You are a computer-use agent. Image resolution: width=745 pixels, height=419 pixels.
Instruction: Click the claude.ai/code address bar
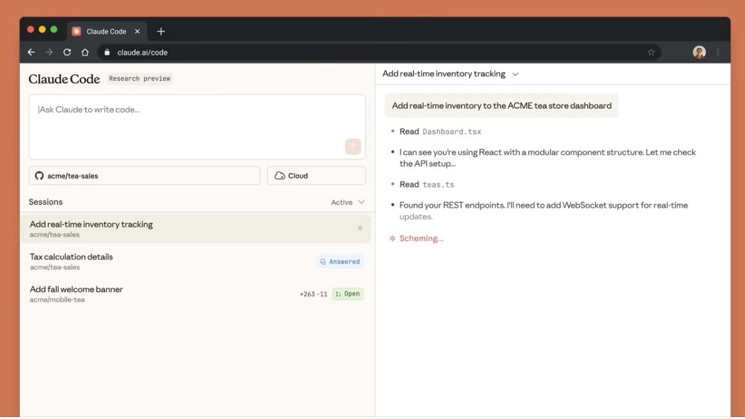click(x=373, y=52)
